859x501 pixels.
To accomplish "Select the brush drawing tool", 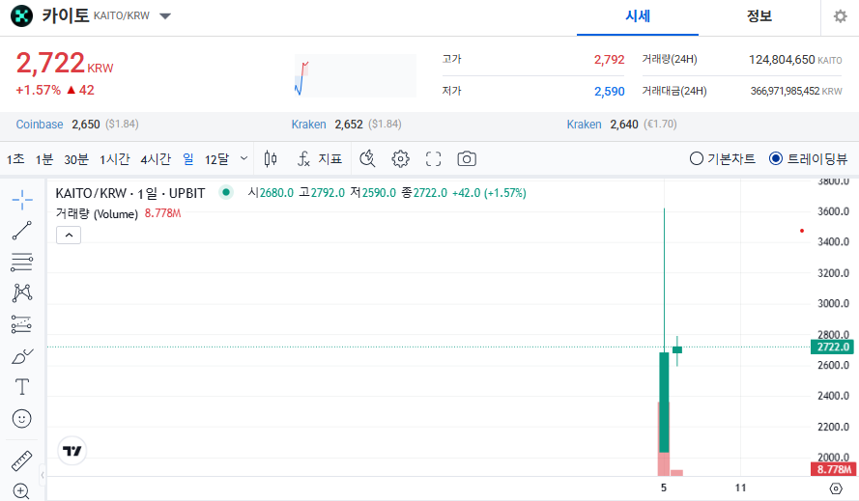I will (x=22, y=356).
